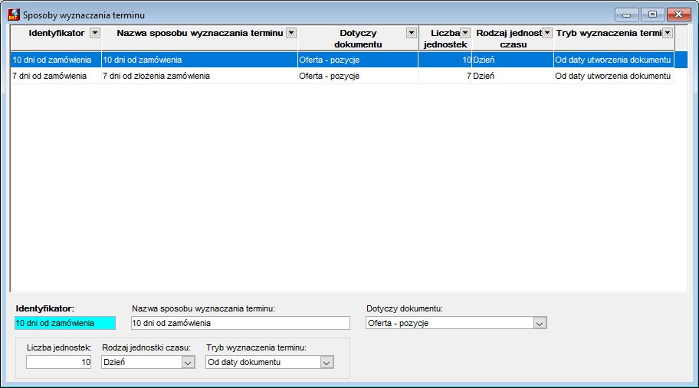This screenshot has height=388, width=699.
Task: Click 'Oferta - pozycje' in the 7 dni row
Action: pos(358,76)
